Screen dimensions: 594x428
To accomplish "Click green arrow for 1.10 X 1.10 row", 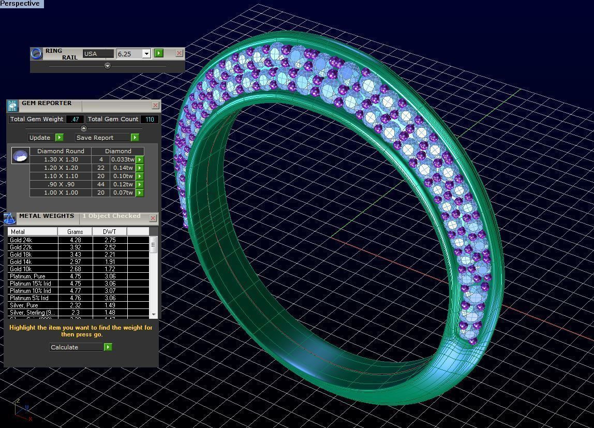I will [140, 176].
